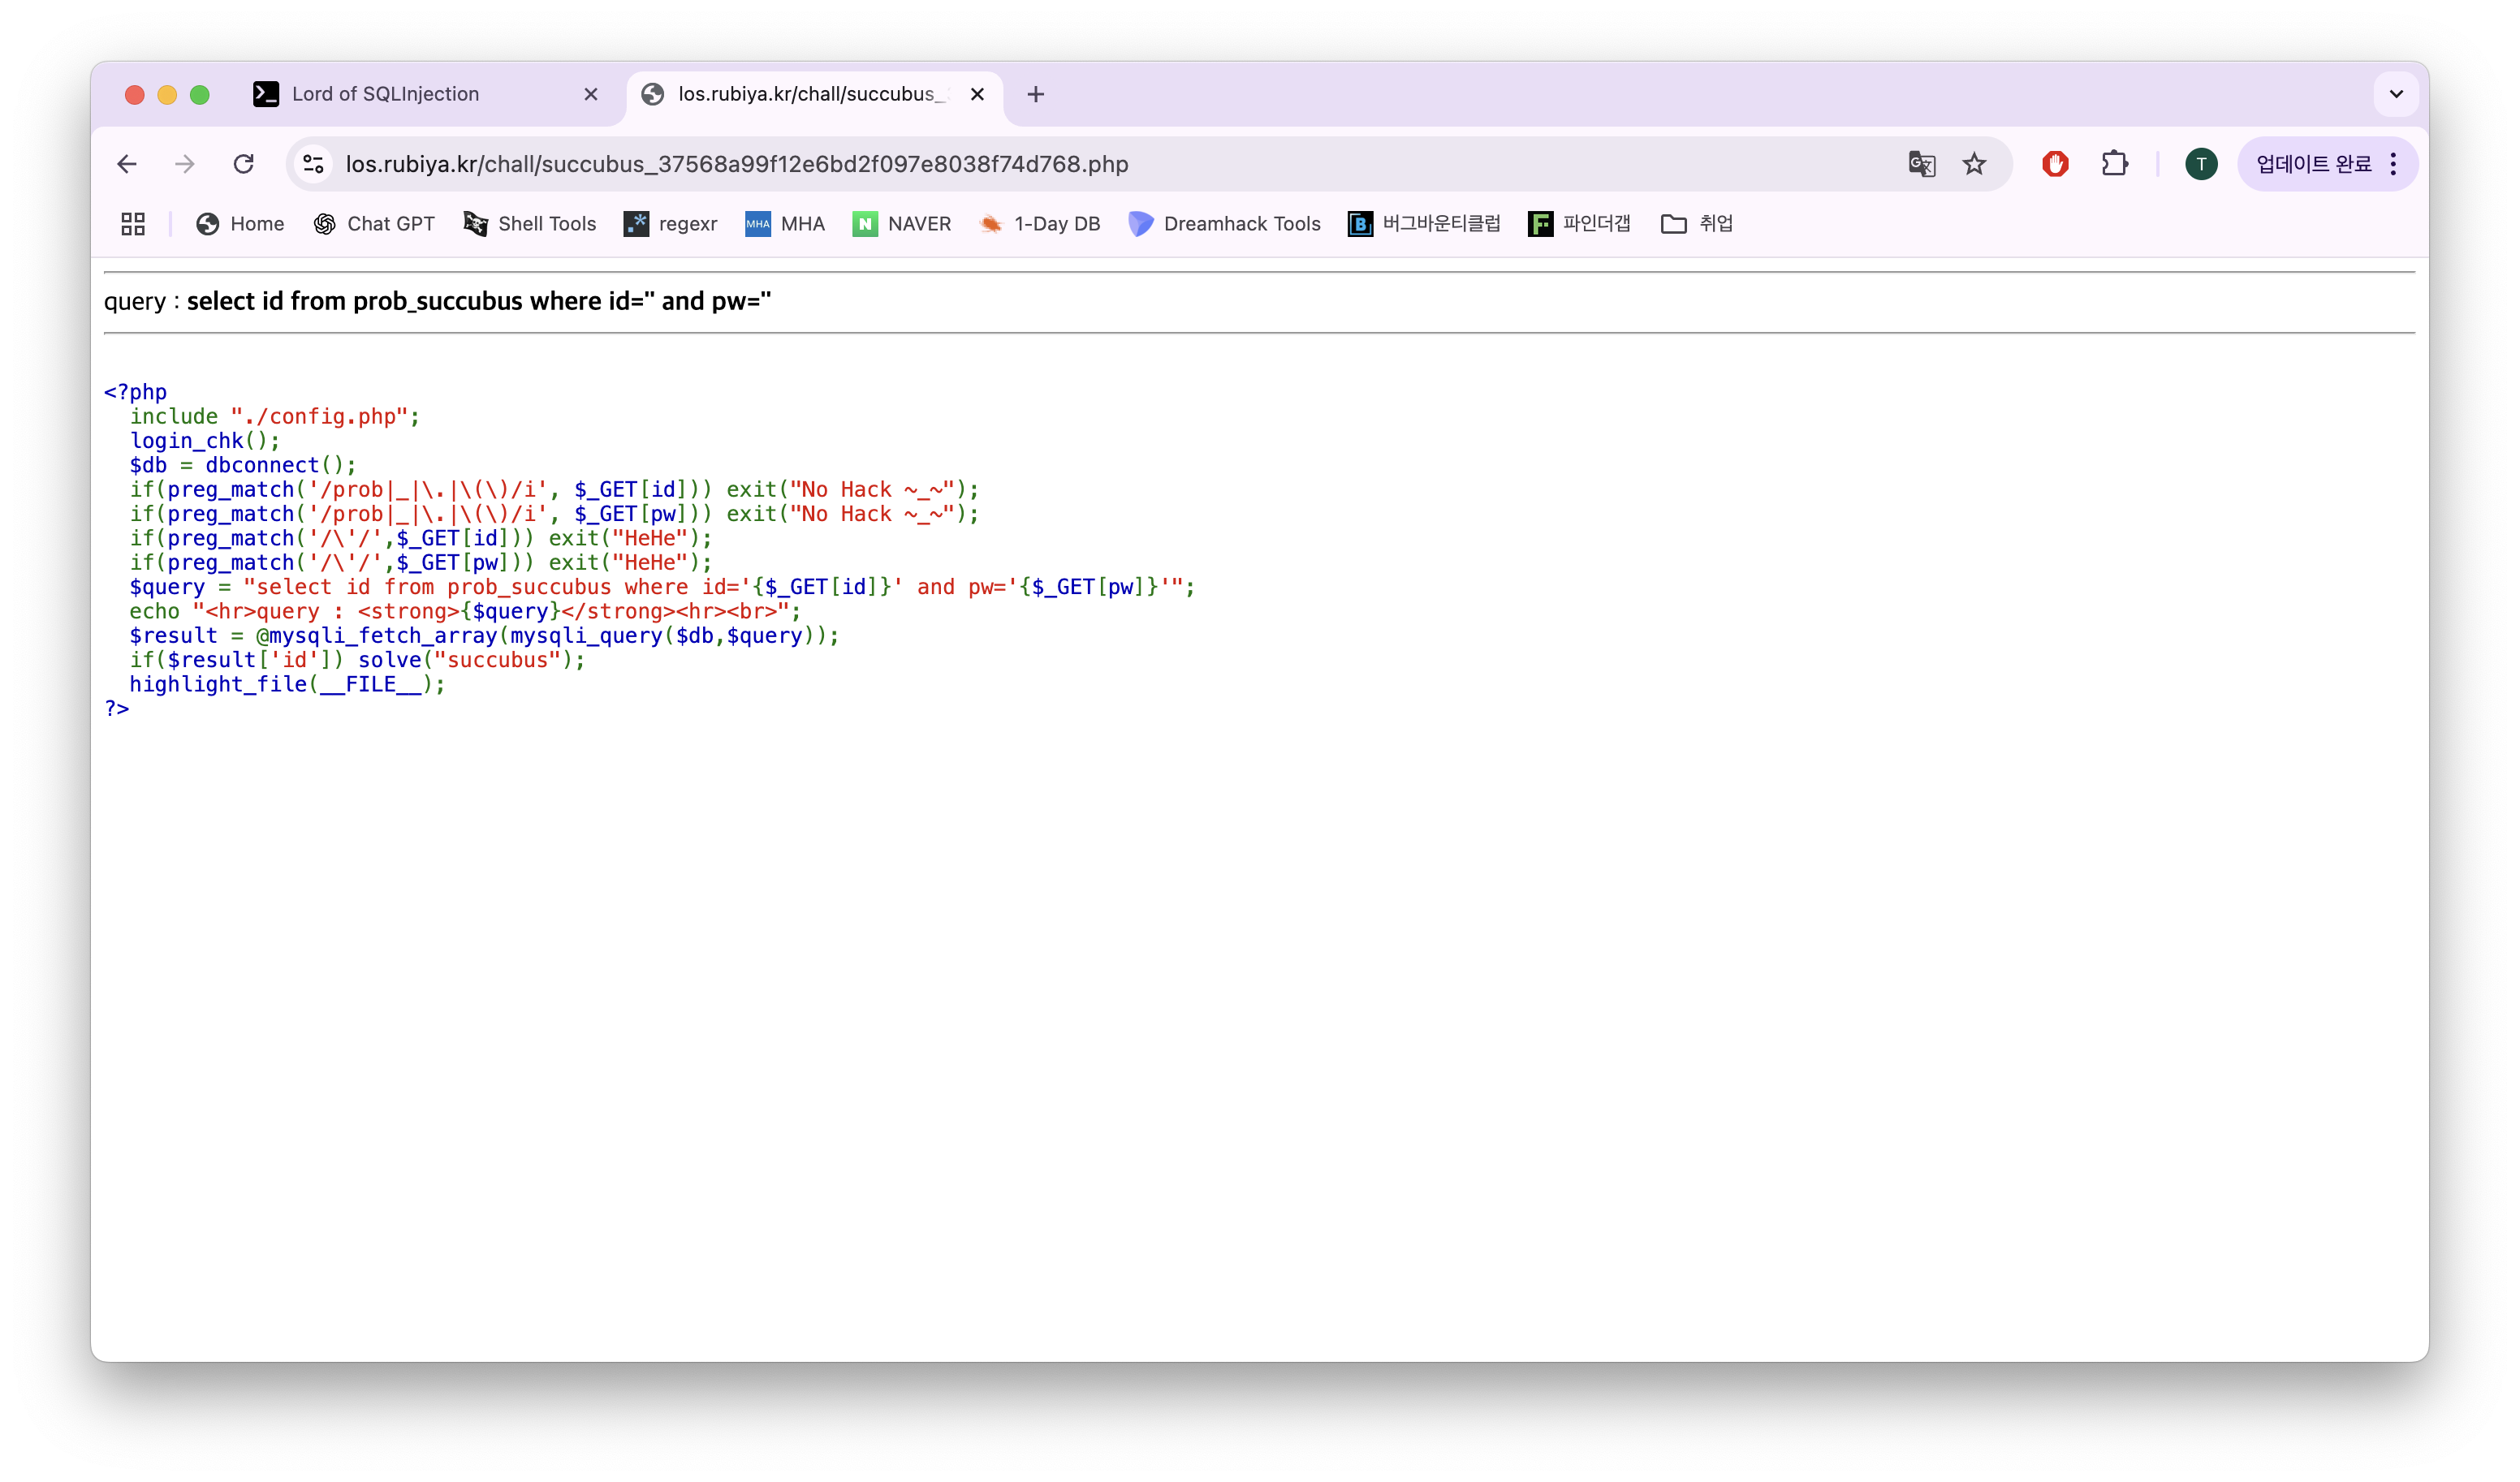Open the site information icon in address bar
The height and width of the screenshot is (1482, 2520).
point(314,164)
